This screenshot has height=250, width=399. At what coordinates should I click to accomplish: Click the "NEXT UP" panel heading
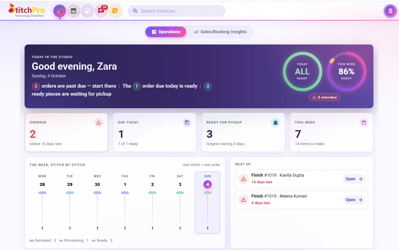(243, 164)
